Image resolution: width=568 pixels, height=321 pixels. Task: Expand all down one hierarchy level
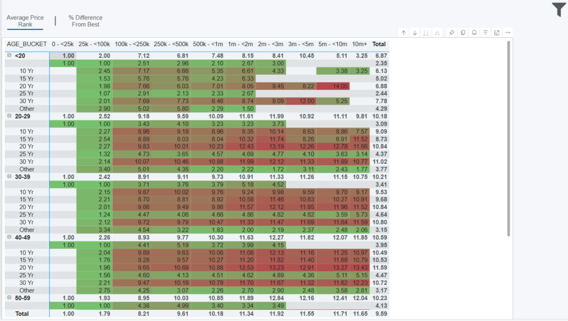point(438,33)
